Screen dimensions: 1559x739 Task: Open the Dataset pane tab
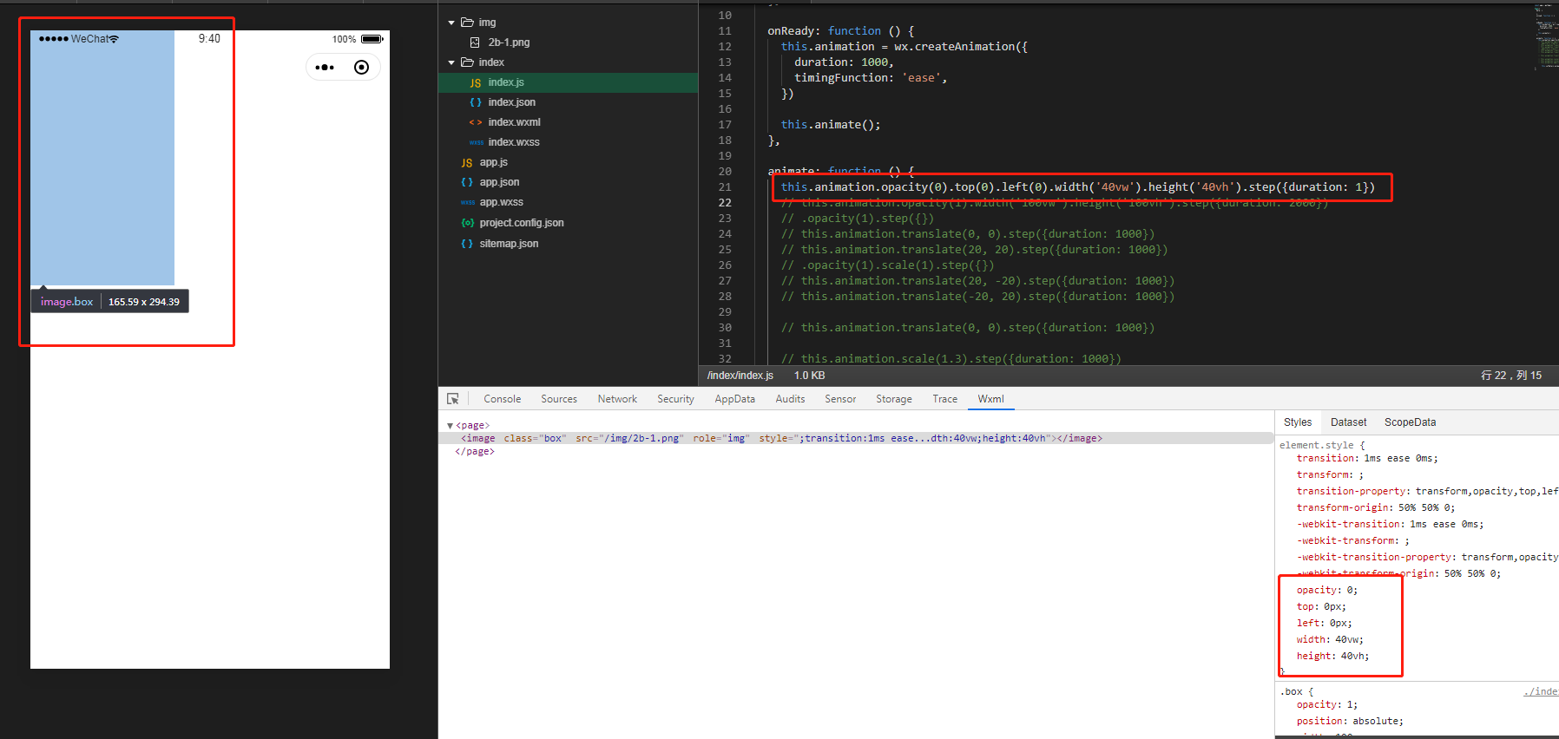(x=1348, y=422)
